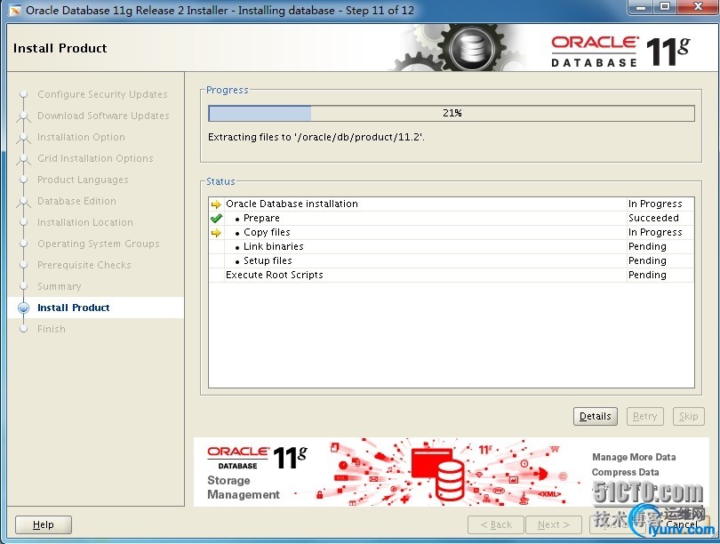Select the Setup files status row
This screenshot has width=720, height=544.
(x=452, y=260)
